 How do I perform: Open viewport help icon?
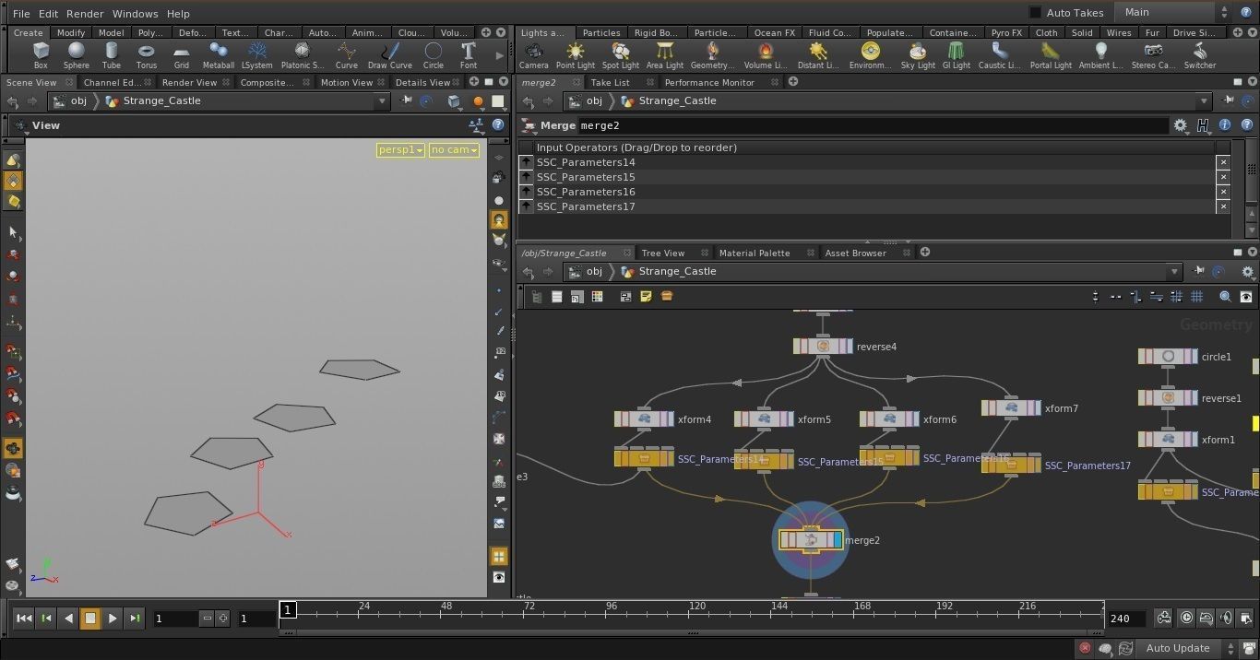[x=498, y=124]
